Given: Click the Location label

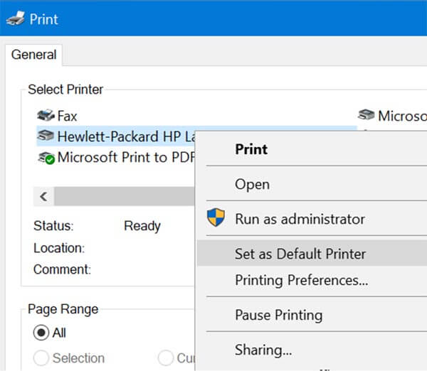Looking at the screenshot, I should (x=59, y=248).
